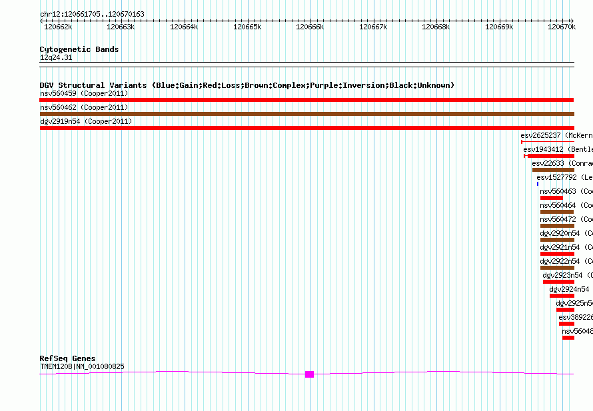The height and width of the screenshot is (411, 593).
Task: Select the dgv2924n54 variant label
Action: coord(569,289)
